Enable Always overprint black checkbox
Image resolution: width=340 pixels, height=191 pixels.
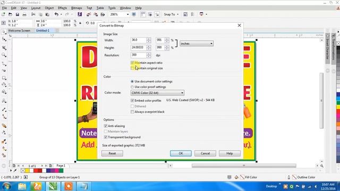point(132,112)
